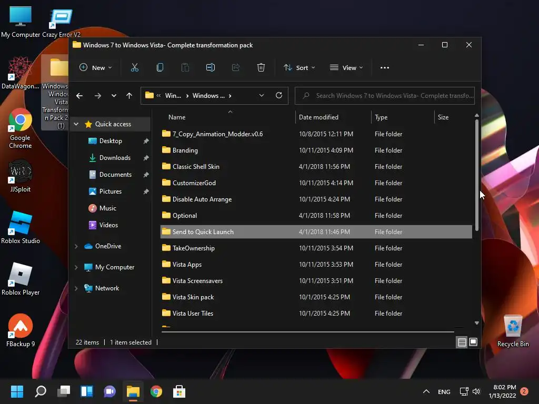Click the Win... breadcrumb in address bar
Viewport: 539px width, 404px height.
coord(173,96)
